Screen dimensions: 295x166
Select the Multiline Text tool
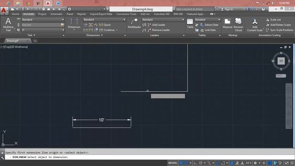(8, 24)
